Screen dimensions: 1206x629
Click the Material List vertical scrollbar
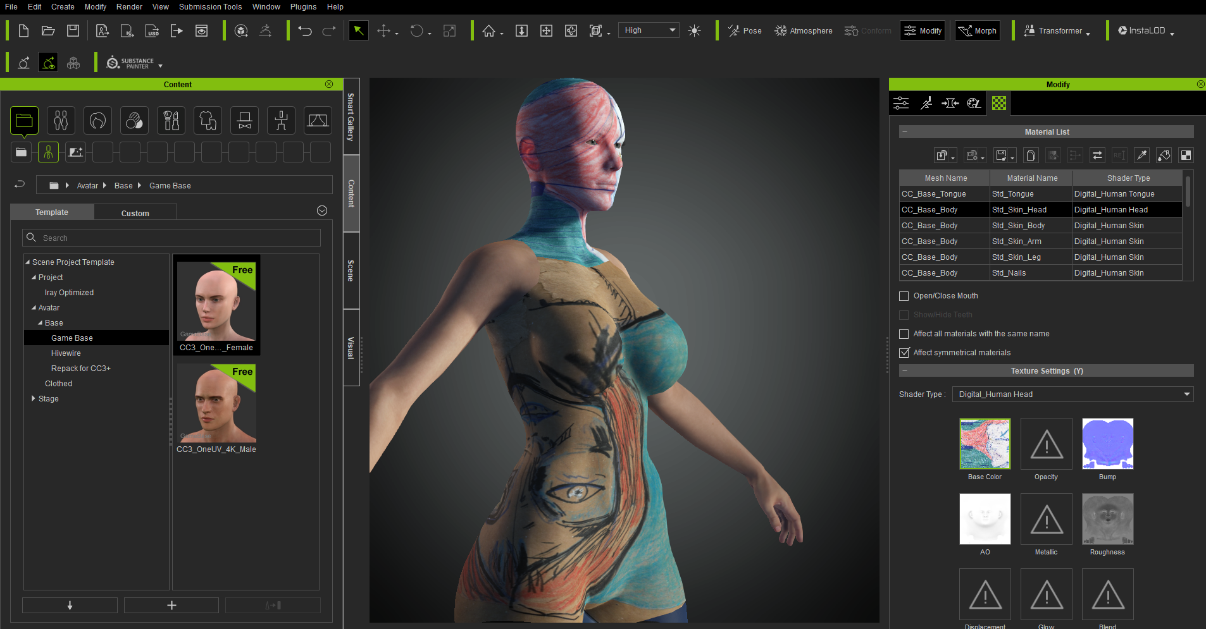pos(1188,192)
